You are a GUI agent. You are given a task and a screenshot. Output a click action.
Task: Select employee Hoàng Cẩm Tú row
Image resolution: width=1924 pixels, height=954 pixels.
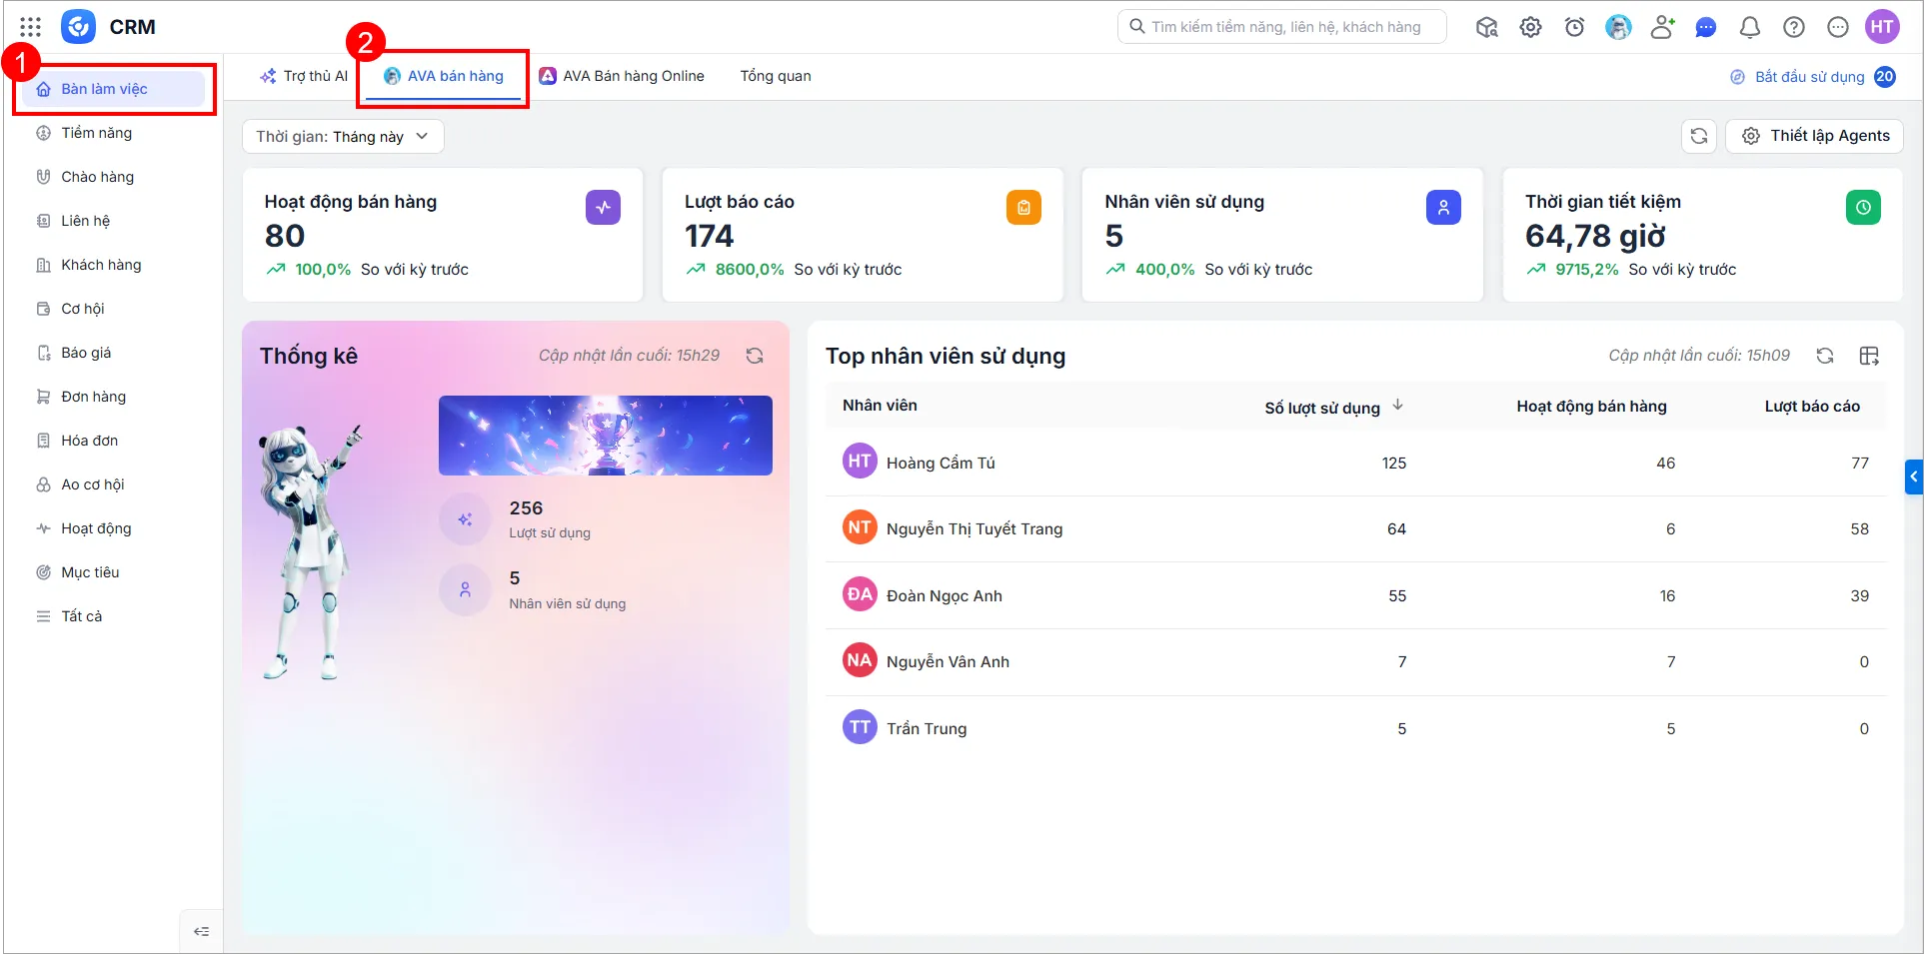pos(1356,463)
